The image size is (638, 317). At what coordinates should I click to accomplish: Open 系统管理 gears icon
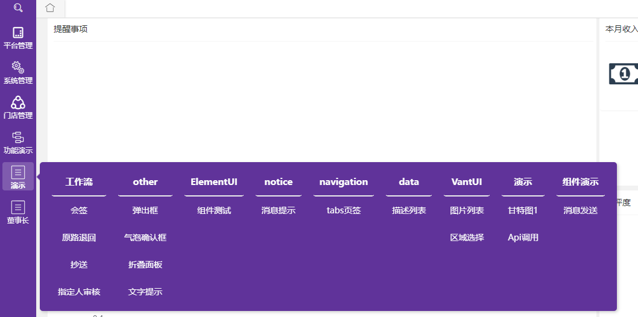[18, 67]
